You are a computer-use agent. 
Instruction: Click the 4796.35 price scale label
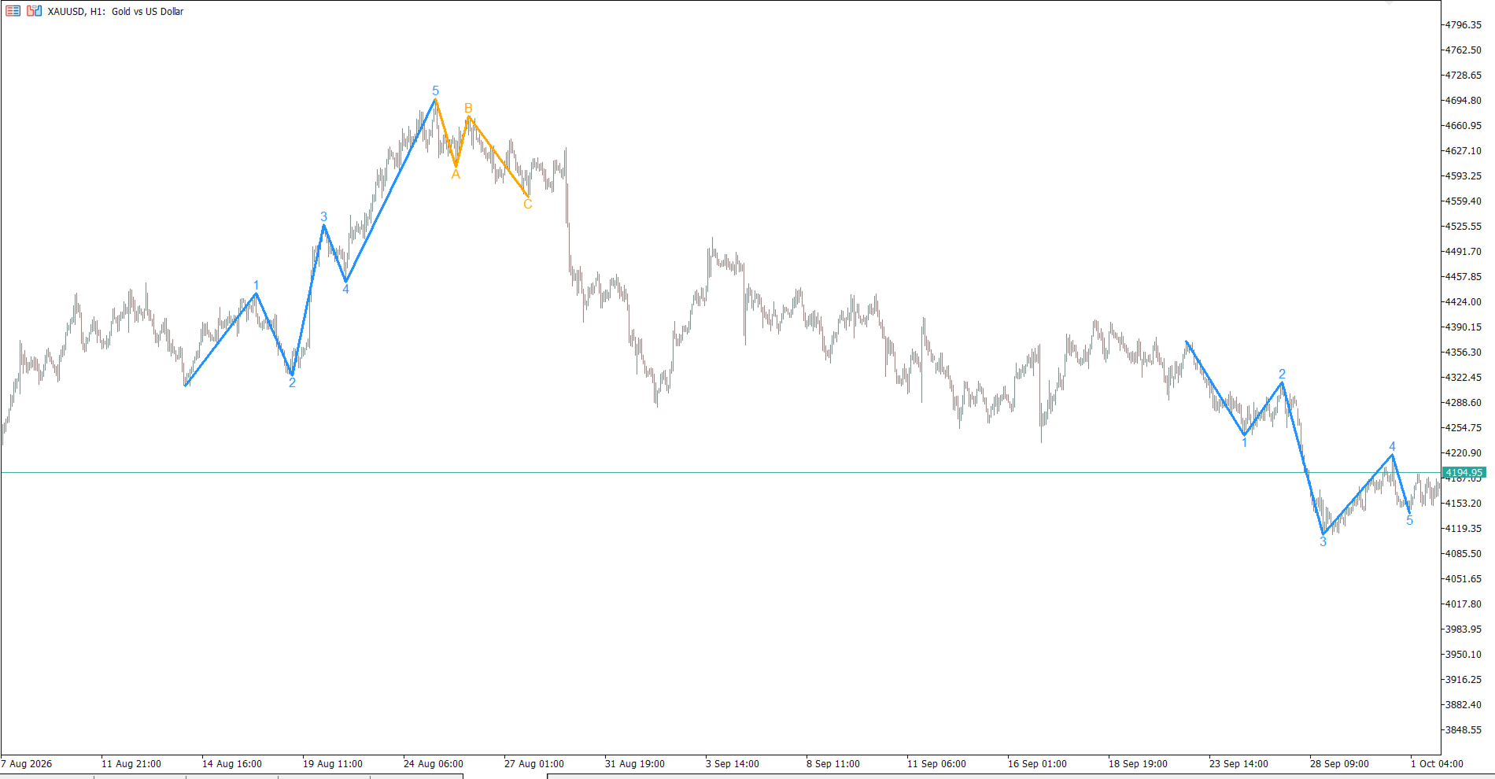point(1463,25)
